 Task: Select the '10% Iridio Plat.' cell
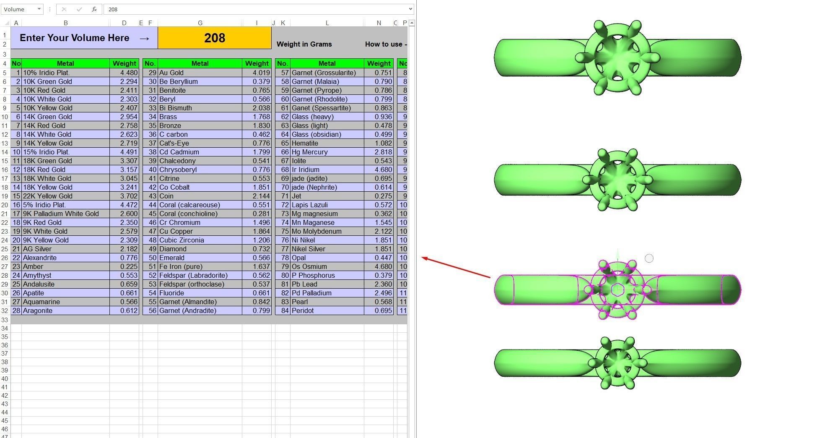(65, 73)
